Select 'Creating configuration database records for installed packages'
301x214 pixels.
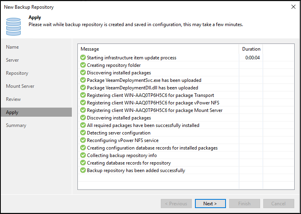click(x=152, y=148)
